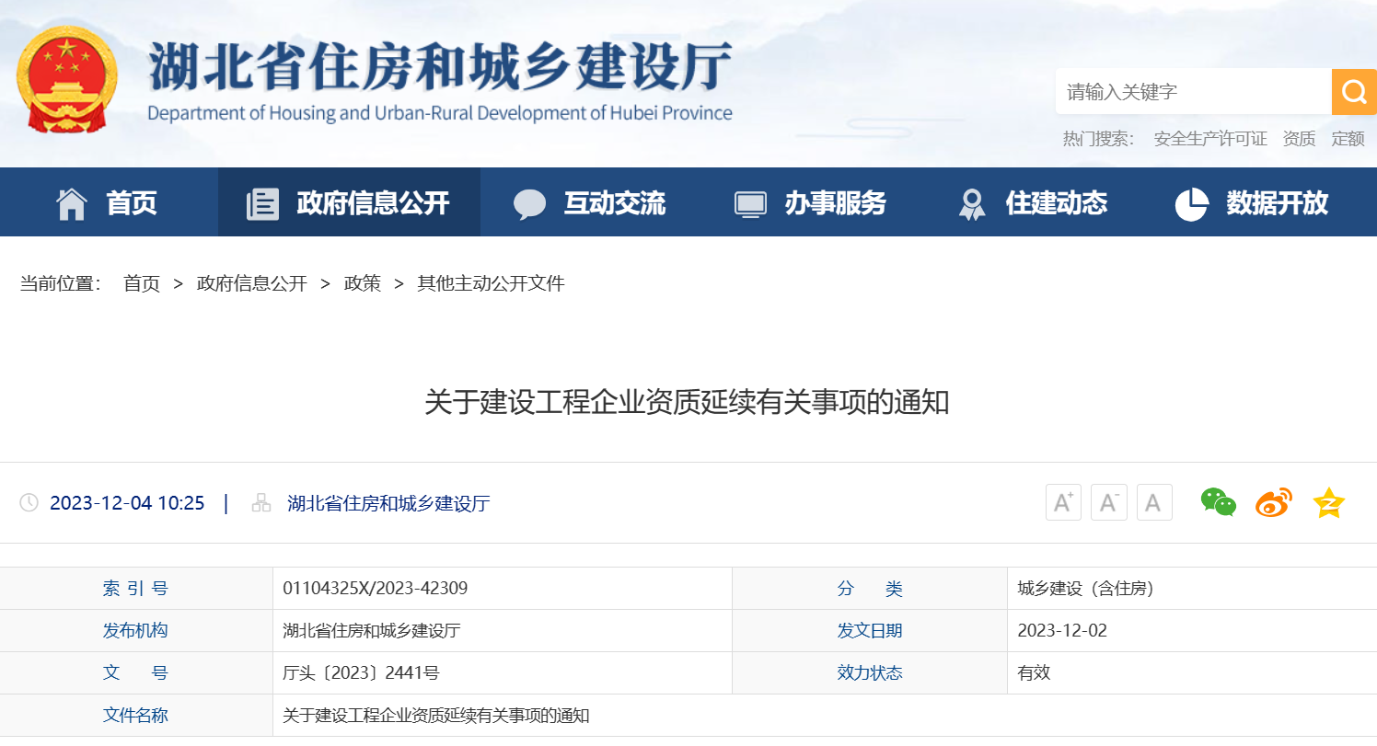Viewport: 1377px width, 746px height.
Task: Reset font size with plain A icon
Action: click(x=1153, y=502)
